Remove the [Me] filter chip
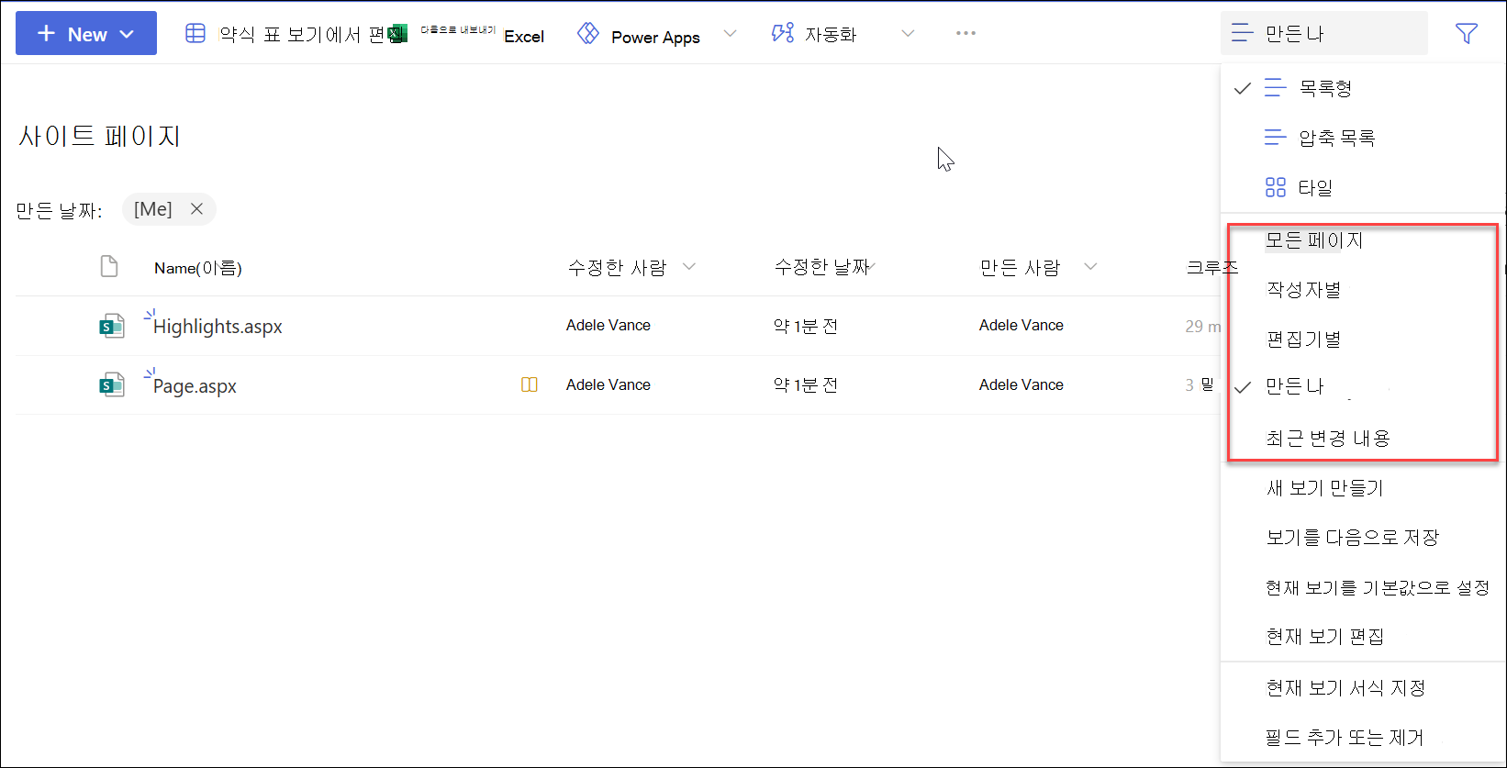The width and height of the screenshot is (1507, 768). 196,209
